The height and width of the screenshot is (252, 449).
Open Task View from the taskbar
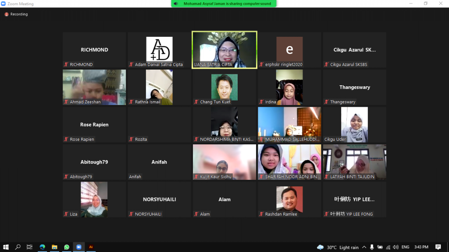click(x=29, y=247)
